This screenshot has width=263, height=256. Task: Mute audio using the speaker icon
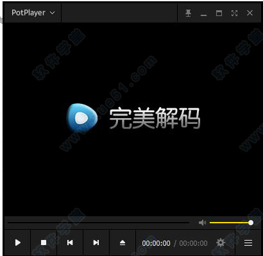point(202,223)
